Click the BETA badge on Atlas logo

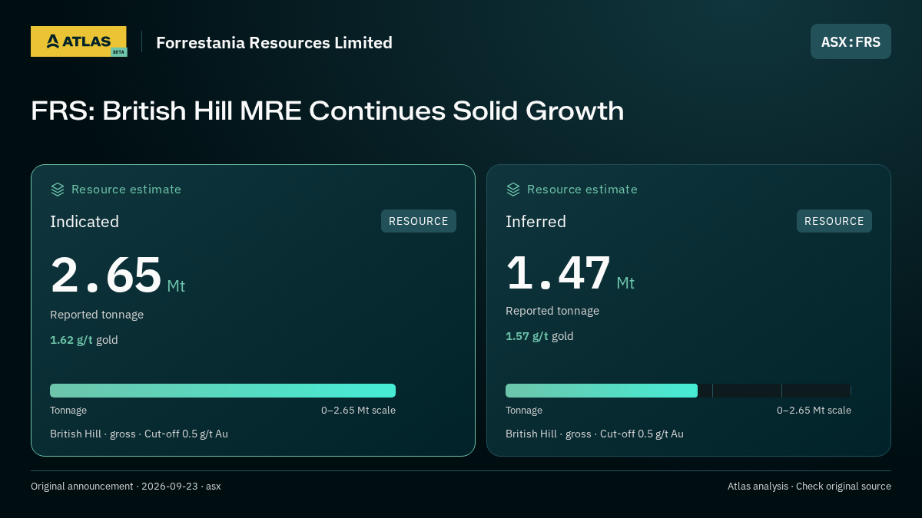pyautogui.click(x=118, y=52)
